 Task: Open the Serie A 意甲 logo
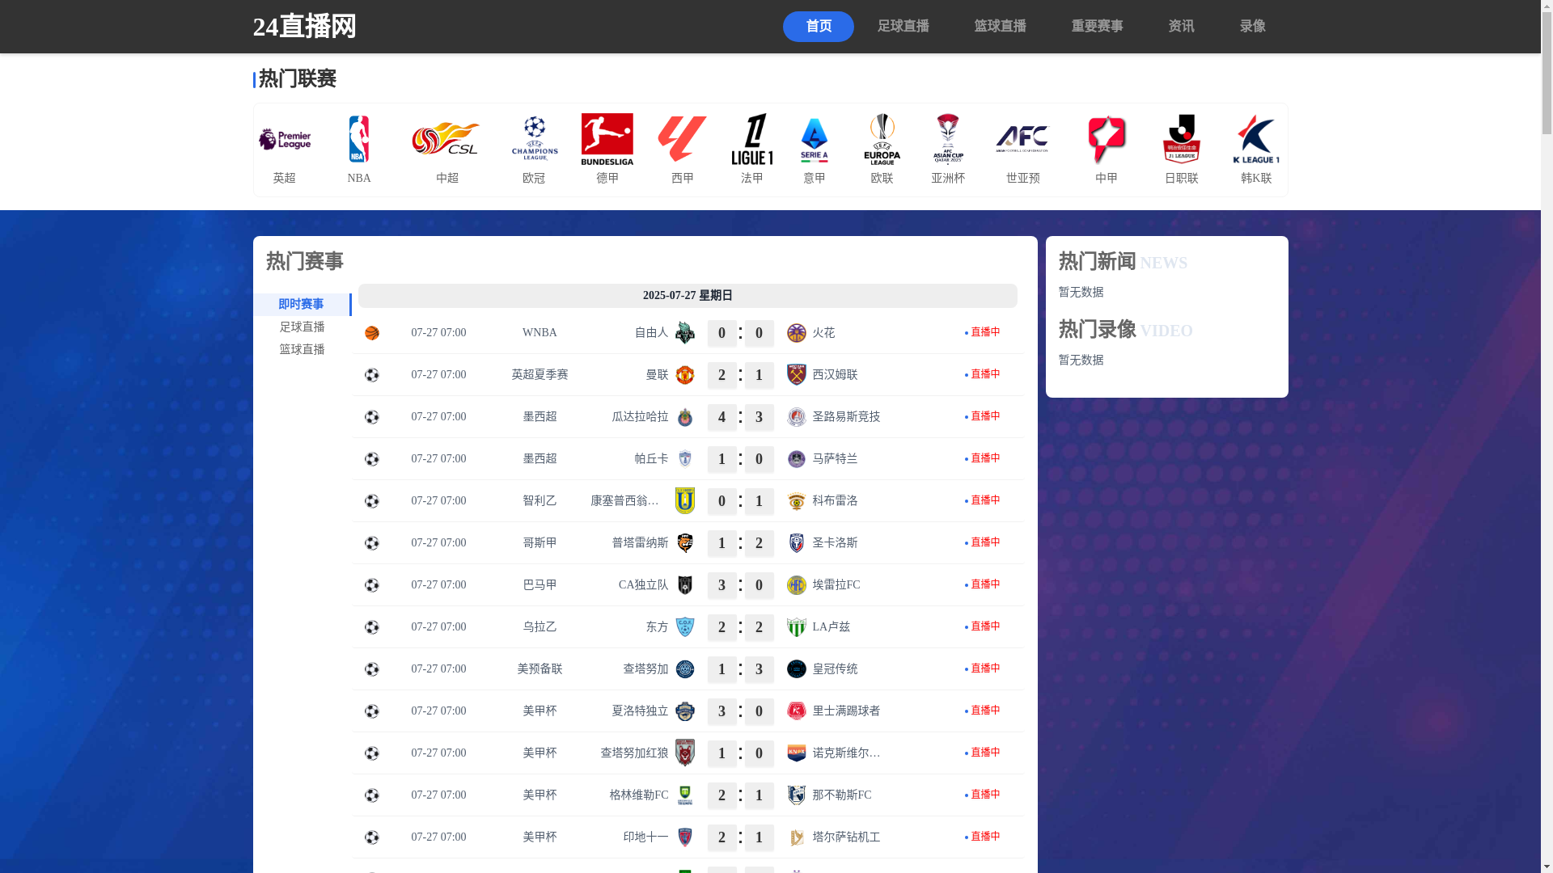815,139
